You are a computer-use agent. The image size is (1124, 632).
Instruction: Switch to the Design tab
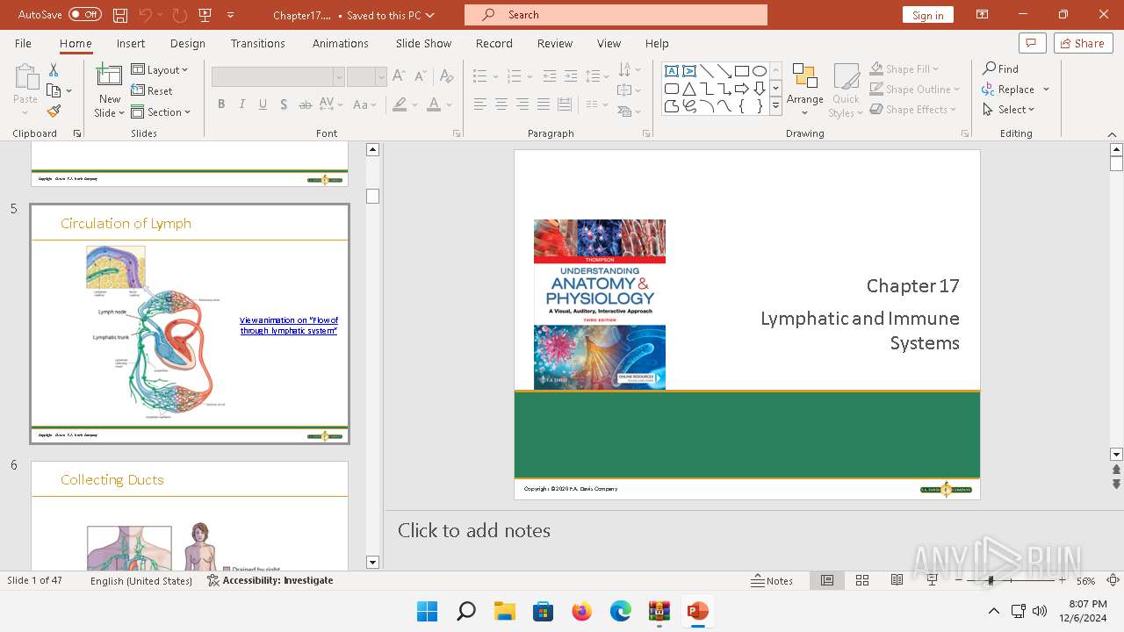pyautogui.click(x=188, y=43)
